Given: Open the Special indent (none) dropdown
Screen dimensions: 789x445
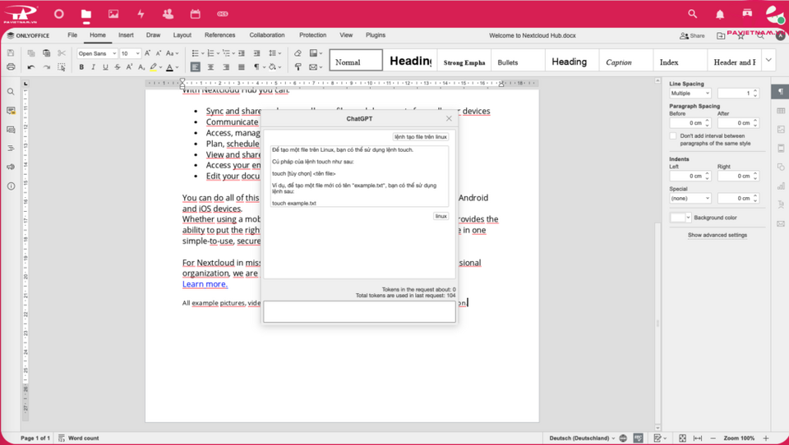Looking at the screenshot, I should [690, 198].
